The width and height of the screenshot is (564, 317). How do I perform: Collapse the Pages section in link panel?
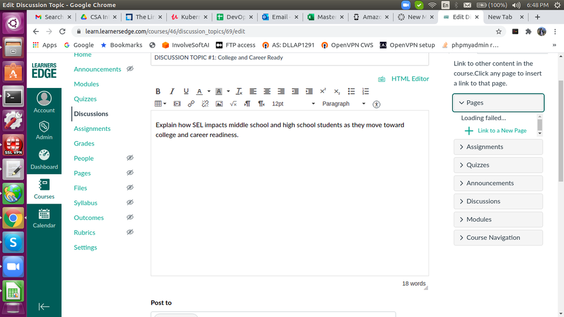pos(498,103)
